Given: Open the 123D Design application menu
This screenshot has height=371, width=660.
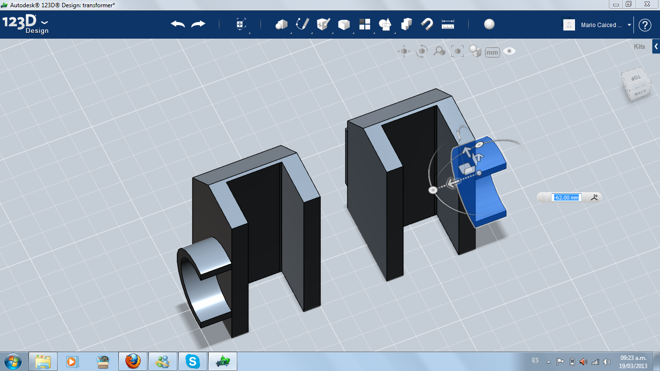Looking at the screenshot, I should pos(26,25).
